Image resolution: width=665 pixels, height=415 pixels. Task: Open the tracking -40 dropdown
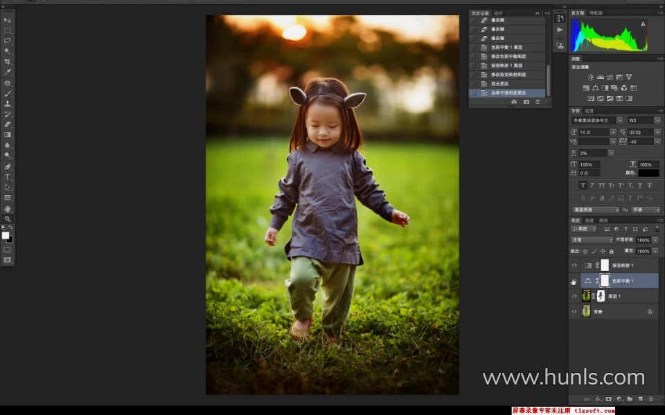[657, 141]
